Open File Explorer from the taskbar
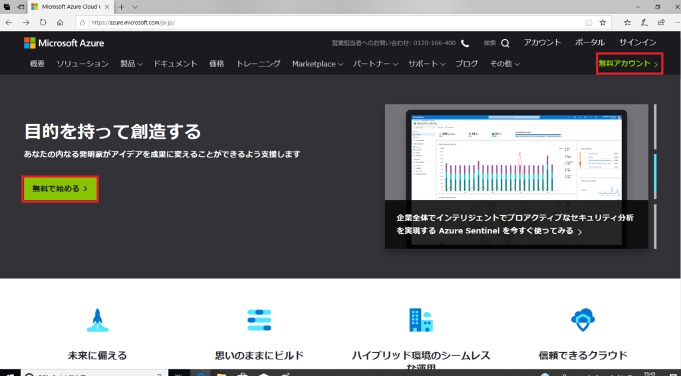 click(x=221, y=373)
